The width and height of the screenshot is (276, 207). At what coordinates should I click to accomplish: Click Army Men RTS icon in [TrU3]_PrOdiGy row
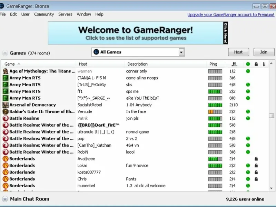click(6, 85)
